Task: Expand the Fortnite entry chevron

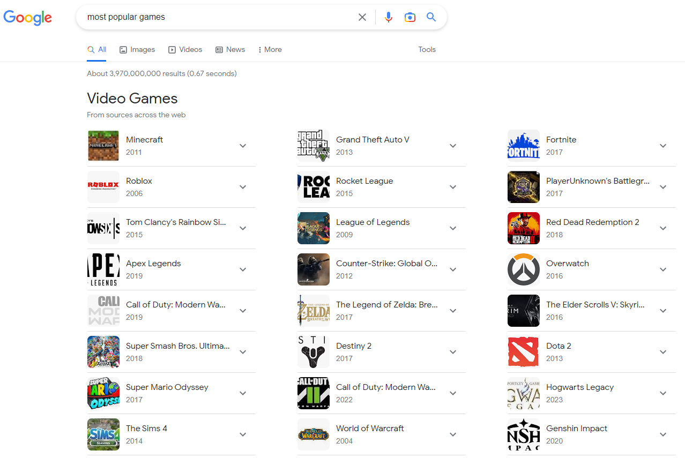Action: coord(663,146)
